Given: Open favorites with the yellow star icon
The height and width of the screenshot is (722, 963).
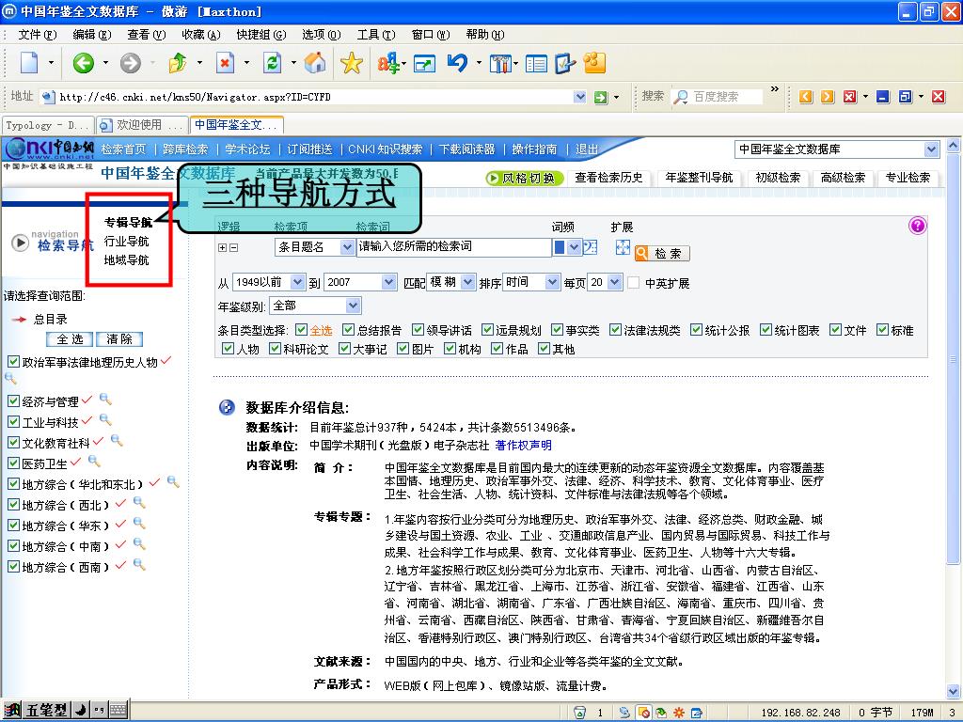Looking at the screenshot, I should (x=352, y=63).
